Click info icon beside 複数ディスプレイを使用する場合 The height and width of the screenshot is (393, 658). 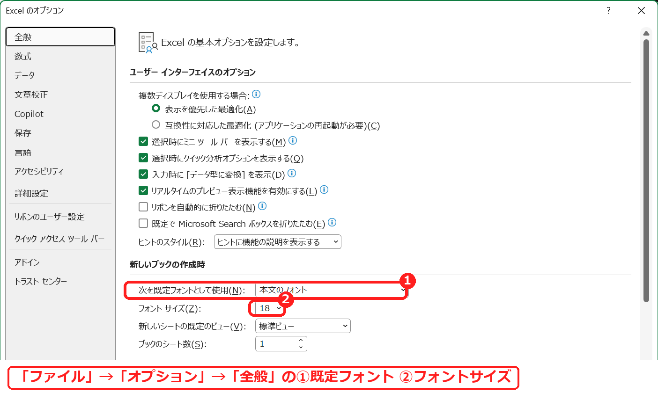click(256, 94)
